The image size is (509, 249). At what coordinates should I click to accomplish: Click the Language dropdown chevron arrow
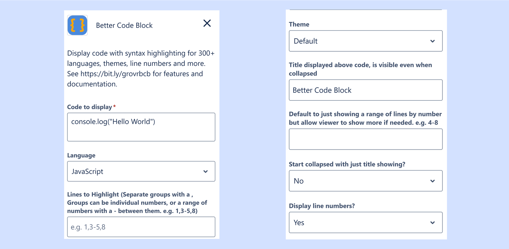point(206,172)
